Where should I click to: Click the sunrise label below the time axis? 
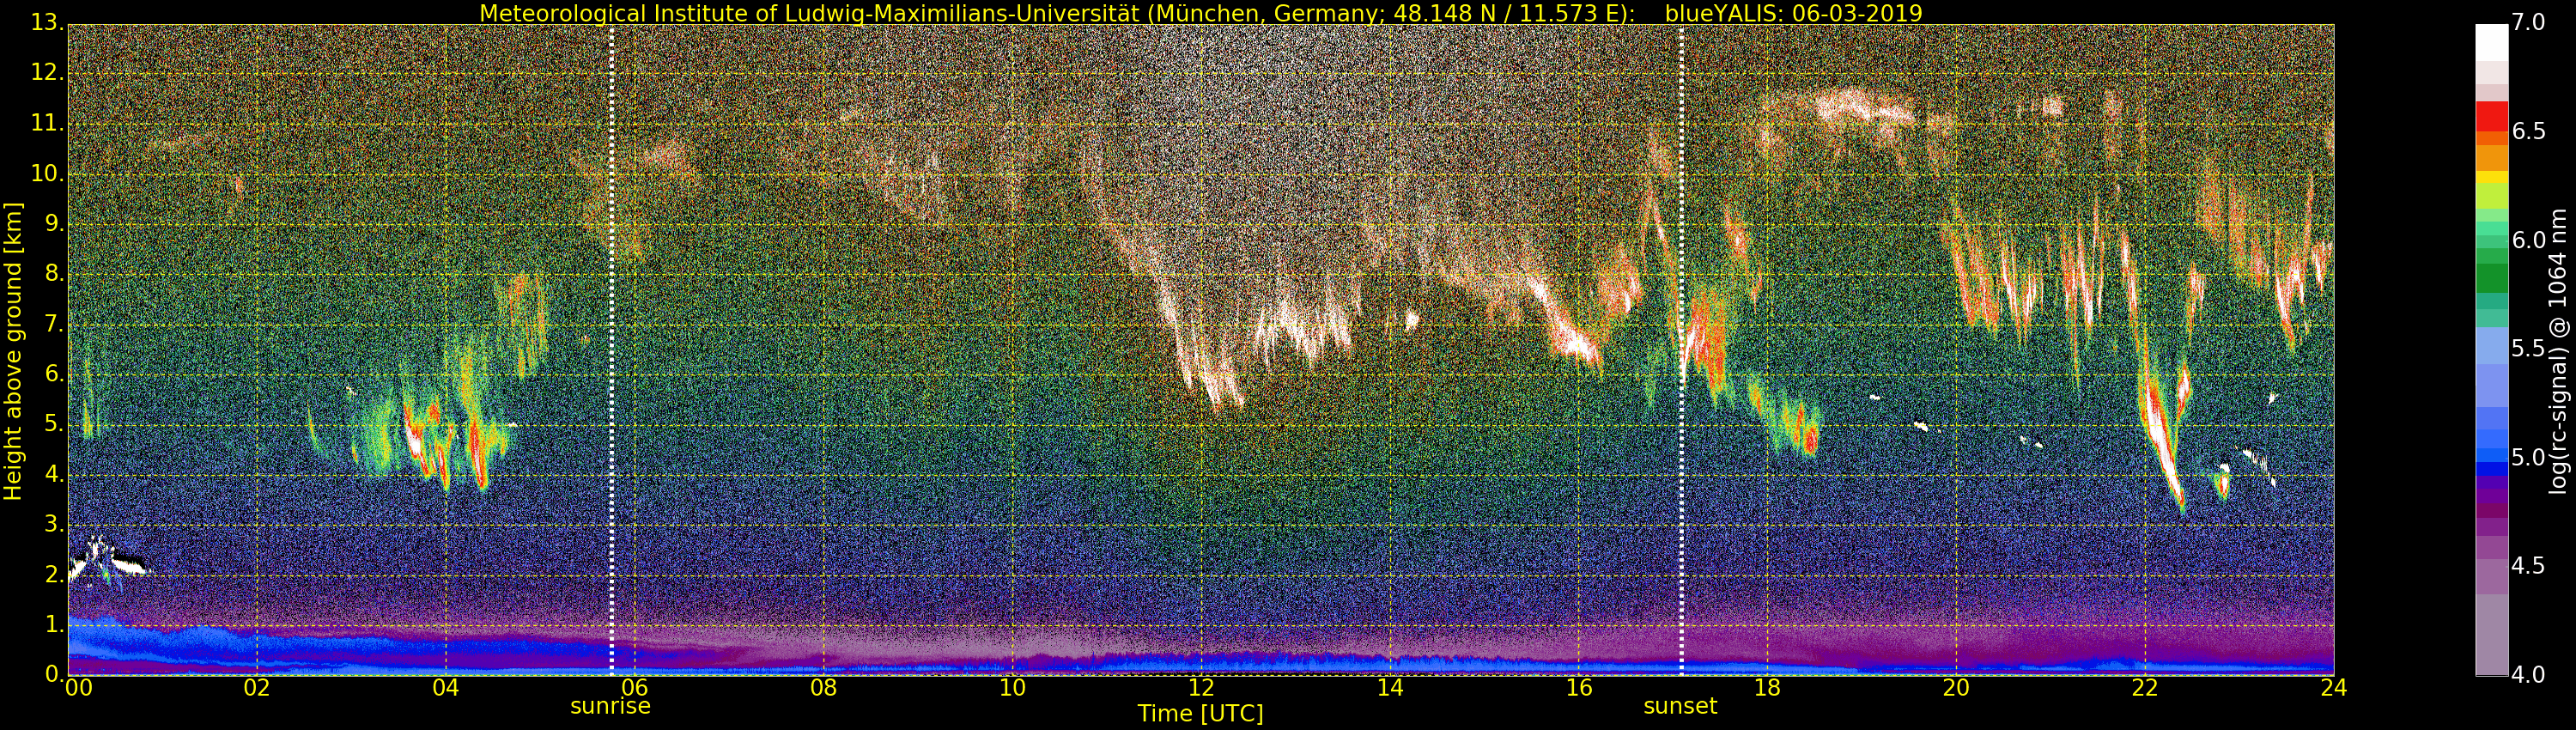pos(610,706)
